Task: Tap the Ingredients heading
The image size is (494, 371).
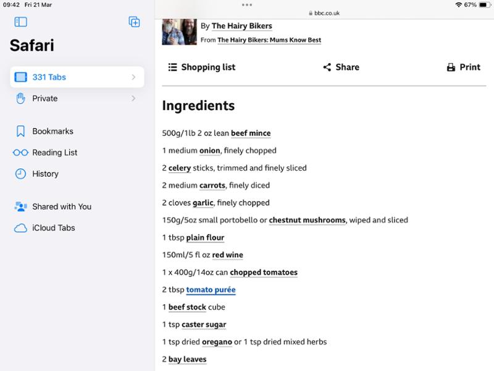Action: click(198, 106)
